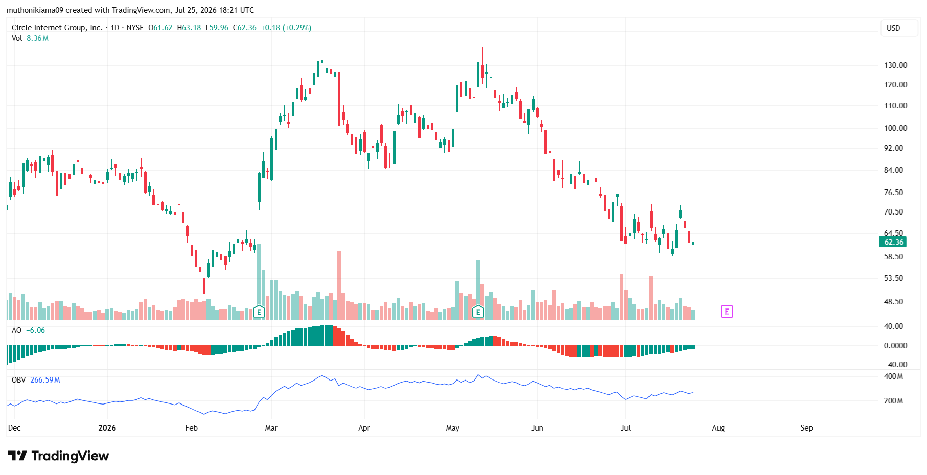Image resolution: width=927 pixels, height=475 pixels.
Task: Click the NYSE exchange label in header
Action: [135, 28]
